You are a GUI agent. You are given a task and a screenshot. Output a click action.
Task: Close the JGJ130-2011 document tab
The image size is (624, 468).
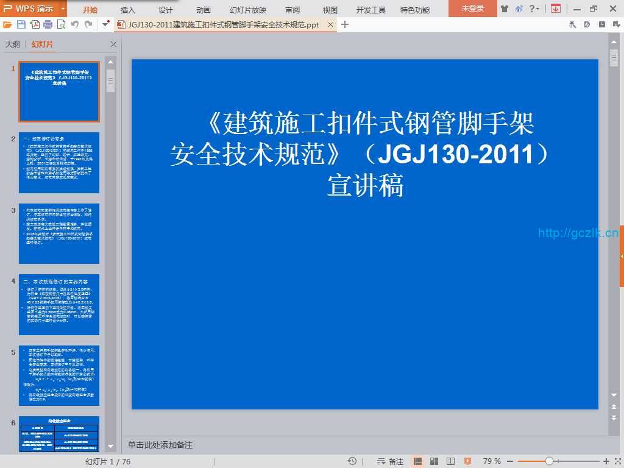pos(330,24)
